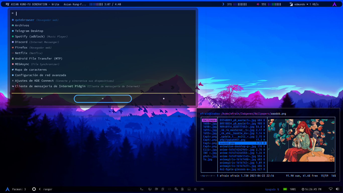Open the gamepad icon in bottom dock
Screen dimensions: 343x193
(202, 189)
